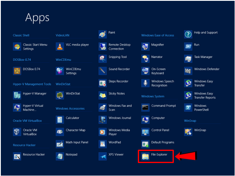Viewport: 235px width, 176px height.
Task: Open WinCDEmu Settings icon
Action: point(60,71)
